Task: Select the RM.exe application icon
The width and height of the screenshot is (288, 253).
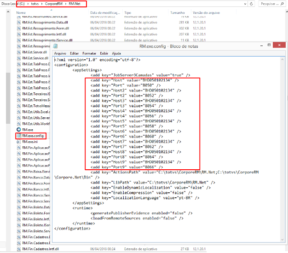Action: point(19,130)
